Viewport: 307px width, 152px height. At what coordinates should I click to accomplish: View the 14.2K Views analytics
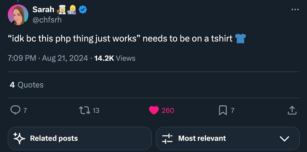pyautogui.click(x=115, y=58)
